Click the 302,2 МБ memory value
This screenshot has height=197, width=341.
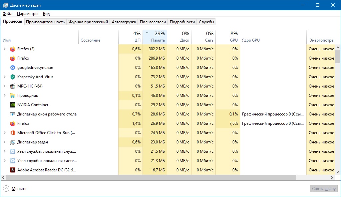[x=157, y=49]
